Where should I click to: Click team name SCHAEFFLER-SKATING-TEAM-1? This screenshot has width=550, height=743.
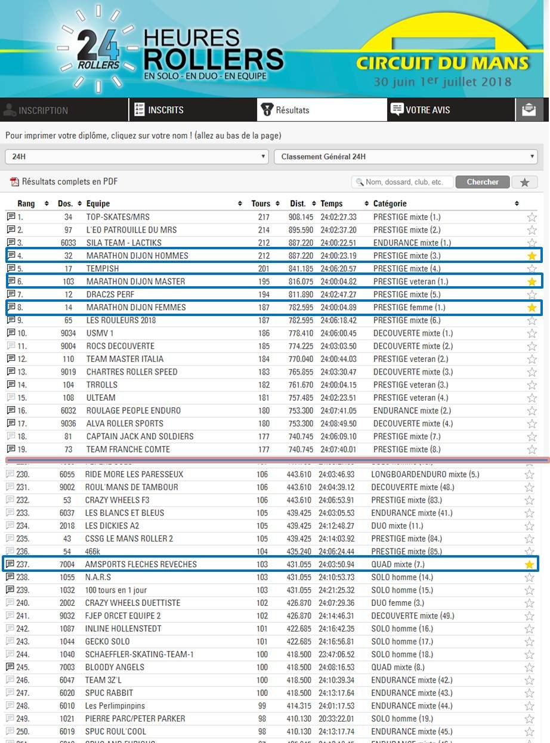tap(140, 655)
